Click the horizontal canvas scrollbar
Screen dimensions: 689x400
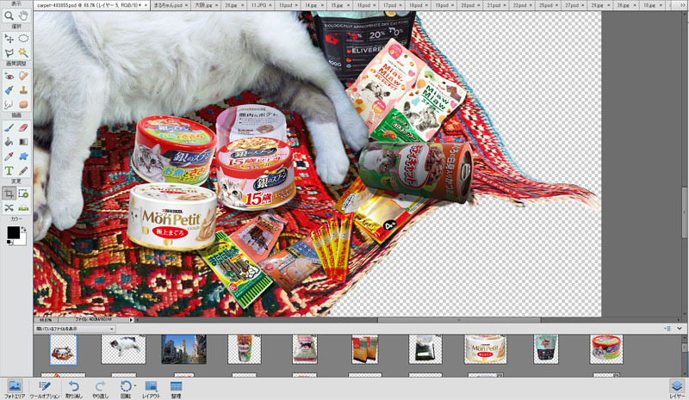tap(459, 320)
